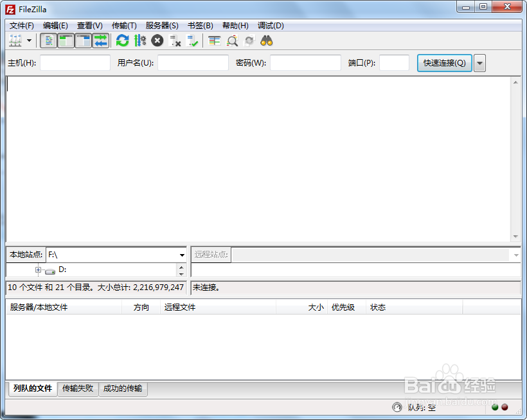This screenshot has height=420, width=527.
Task: Sort queue by 远程文件 column
Action: pyautogui.click(x=218, y=307)
